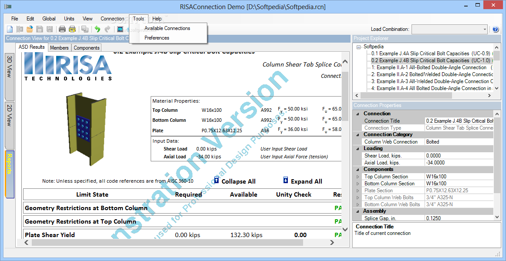
Task: Open the View menu
Action: tap(88, 19)
